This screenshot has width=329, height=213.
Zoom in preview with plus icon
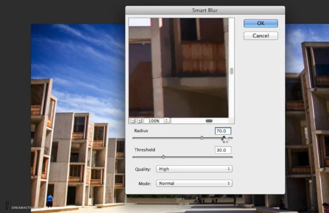(x=139, y=121)
